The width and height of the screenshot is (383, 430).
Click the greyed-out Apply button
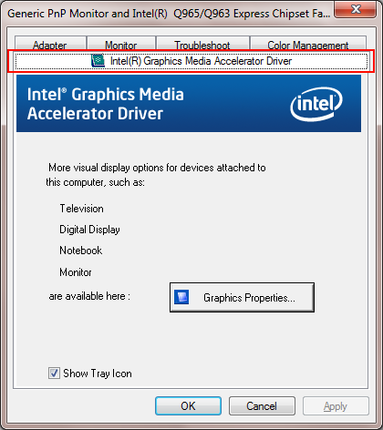click(336, 405)
